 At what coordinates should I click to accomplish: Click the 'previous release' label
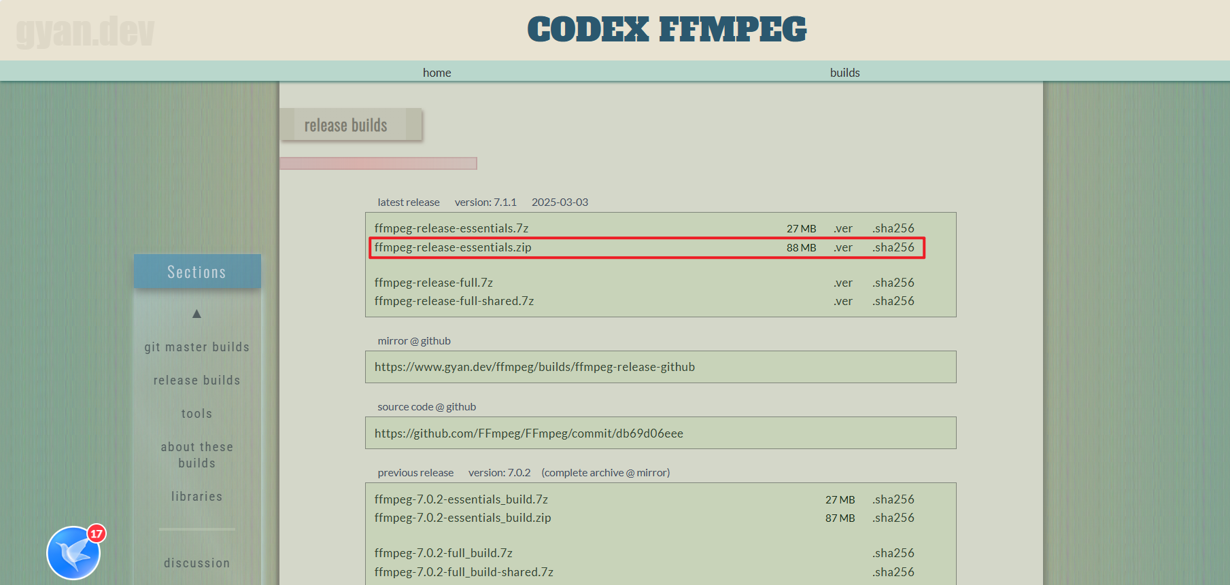point(415,473)
